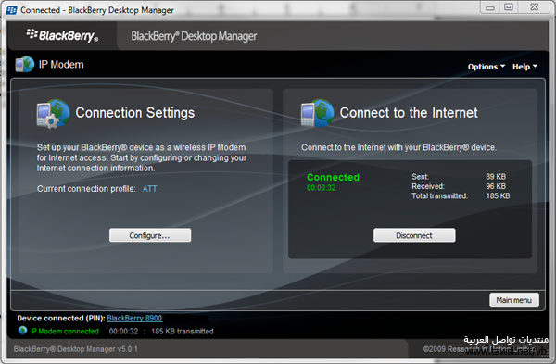The image size is (556, 364).
Task: Click the small globe icon beside IP Modem connected
Action: 22,331
